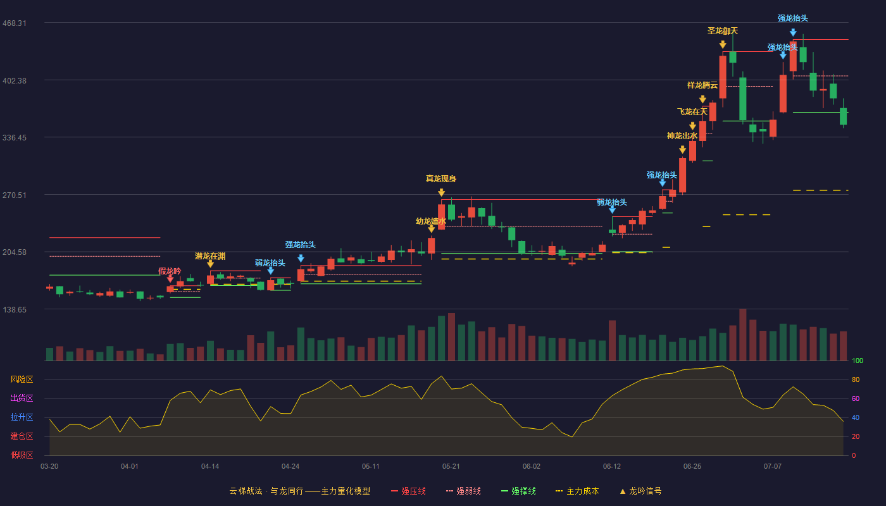Click the 强龙抬头 blue arrow just below 468.31
886x506 pixels.
[x=783, y=56]
